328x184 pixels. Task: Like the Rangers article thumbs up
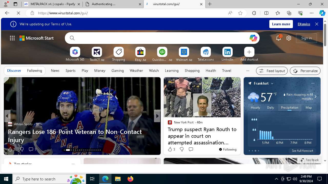click(x=10, y=149)
